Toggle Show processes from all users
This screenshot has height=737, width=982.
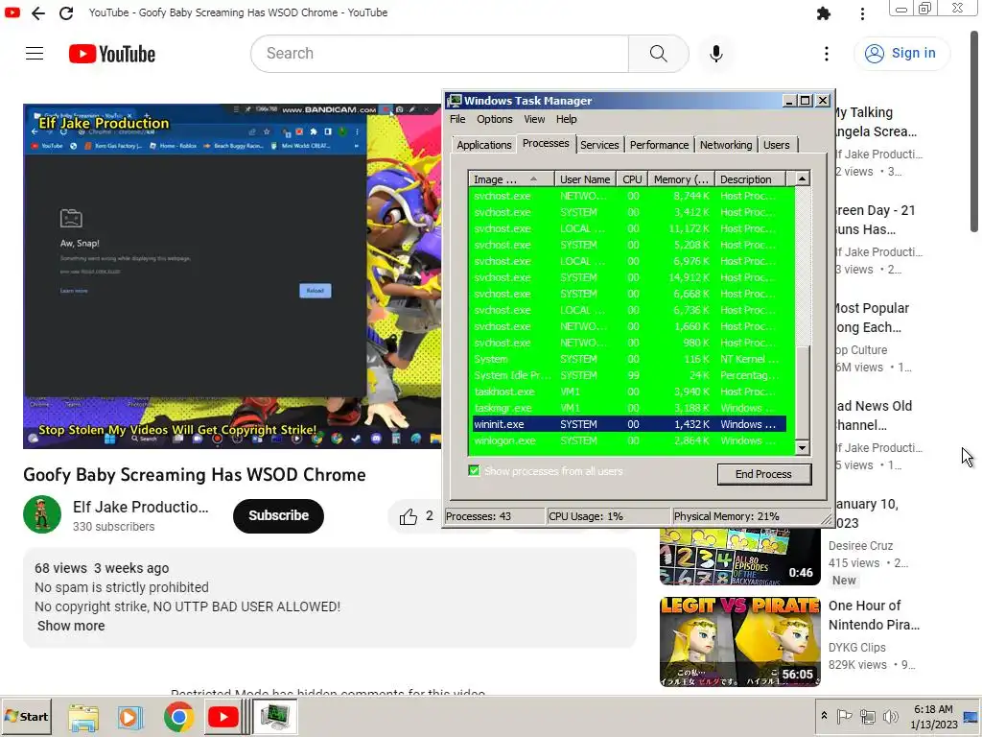[x=474, y=470]
